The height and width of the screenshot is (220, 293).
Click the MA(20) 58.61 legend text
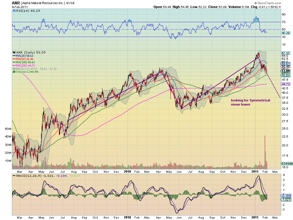point(25,56)
